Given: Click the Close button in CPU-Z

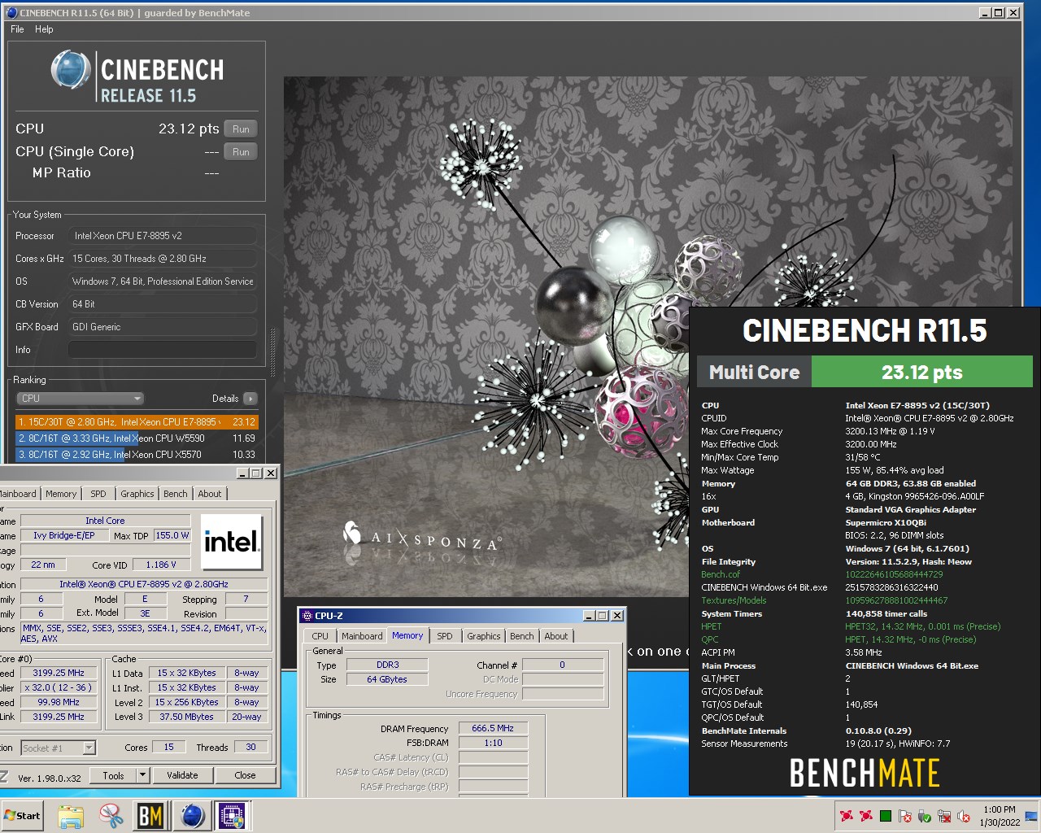Looking at the screenshot, I should (x=245, y=775).
